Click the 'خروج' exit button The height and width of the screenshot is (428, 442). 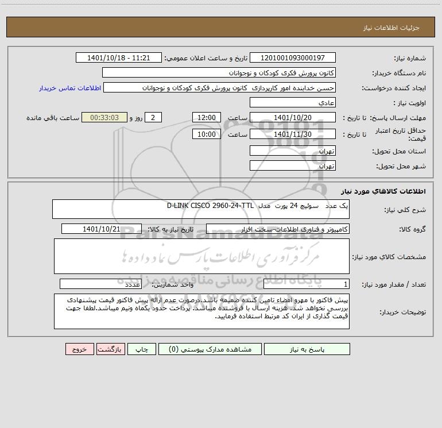(79, 349)
